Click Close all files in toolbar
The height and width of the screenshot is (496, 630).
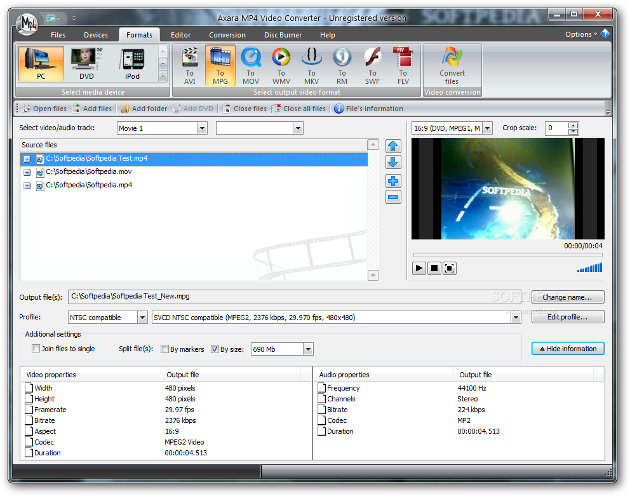click(x=299, y=109)
